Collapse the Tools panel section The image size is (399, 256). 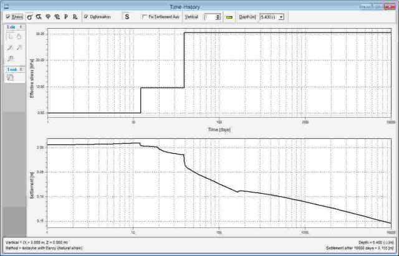[21, 69]
